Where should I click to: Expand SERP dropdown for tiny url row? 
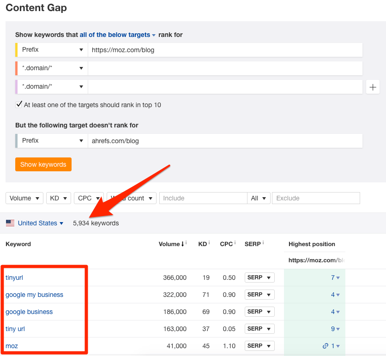pyautogui.click(x=259, y=329)
